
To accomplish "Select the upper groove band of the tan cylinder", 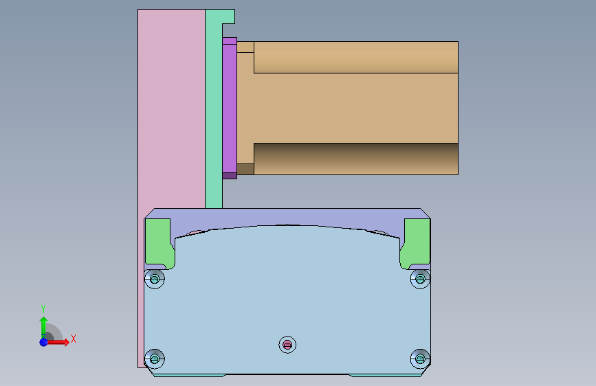I will 356,57.
